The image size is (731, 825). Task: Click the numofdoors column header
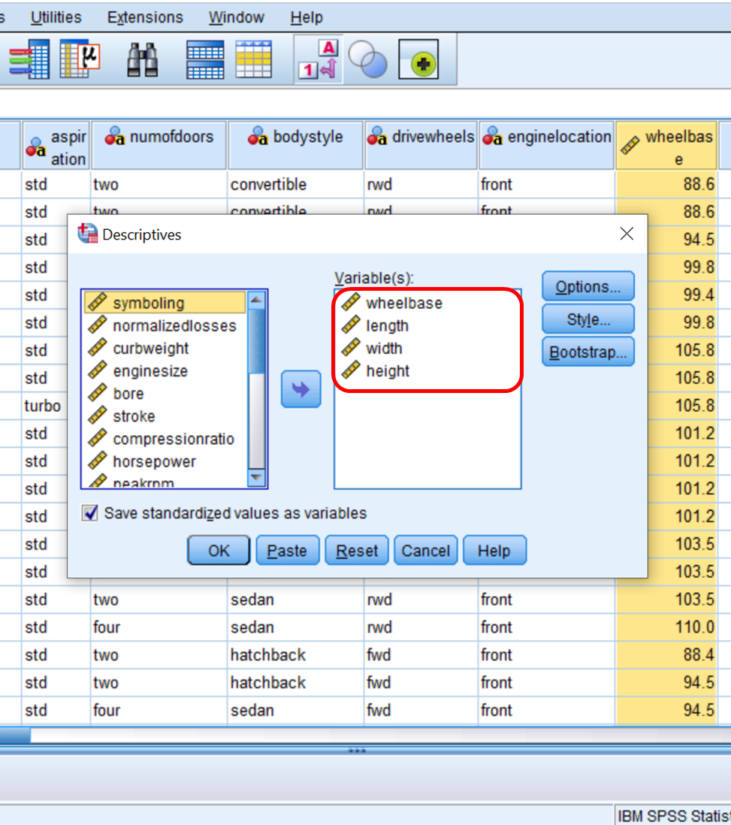pyautogui.click(x=159, y=146)
